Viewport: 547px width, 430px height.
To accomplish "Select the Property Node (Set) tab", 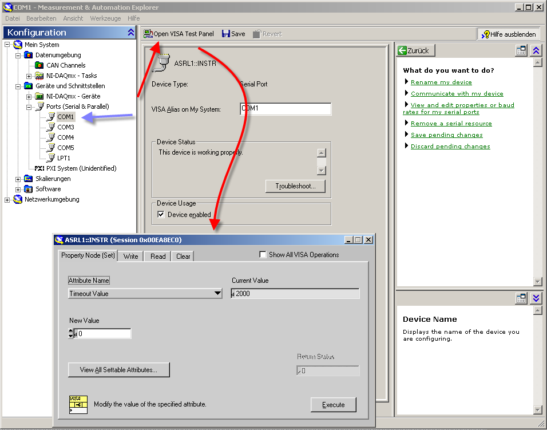I will [x=88, y=255].
